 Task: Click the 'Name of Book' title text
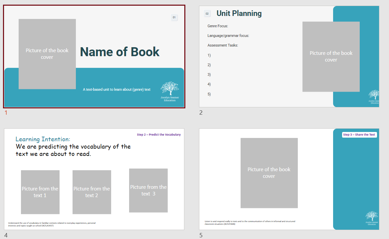(119, 52)
